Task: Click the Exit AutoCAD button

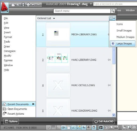Action: pyautogui.click(x=104, y=121)
